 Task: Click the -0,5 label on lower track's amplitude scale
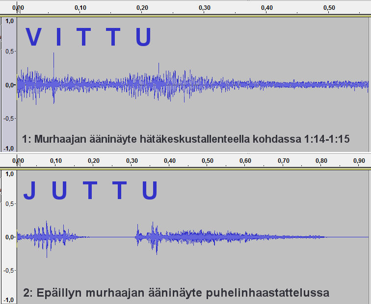[x=8, y=271]
